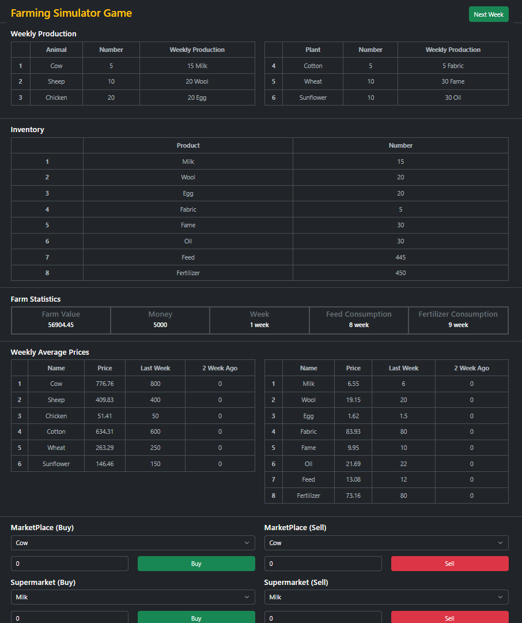
Task: Click the Fertilizer price 73.16
Action: tap(353, 496)
